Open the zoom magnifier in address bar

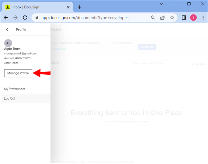pos(153,17)
